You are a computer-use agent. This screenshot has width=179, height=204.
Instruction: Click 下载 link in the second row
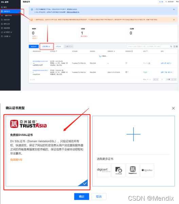[166, 72]
